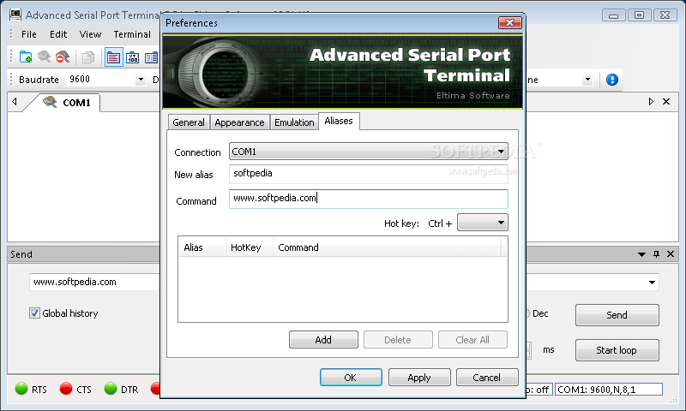Viewport: 686px width, 411px height.
Task: Switch to the Appearance tab
Action: 239,122
